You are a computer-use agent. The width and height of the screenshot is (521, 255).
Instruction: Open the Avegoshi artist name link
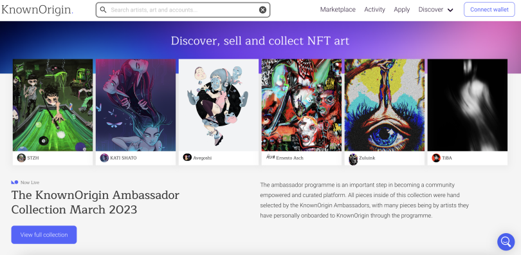point(203,158)
